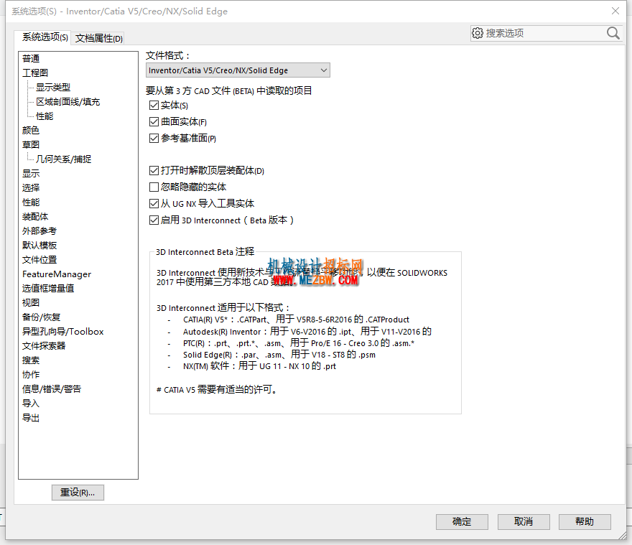This screenshot has width=632, height=545.
Task: Toggle the 实体(S) checkbox
Action: (x=154, y=106)
